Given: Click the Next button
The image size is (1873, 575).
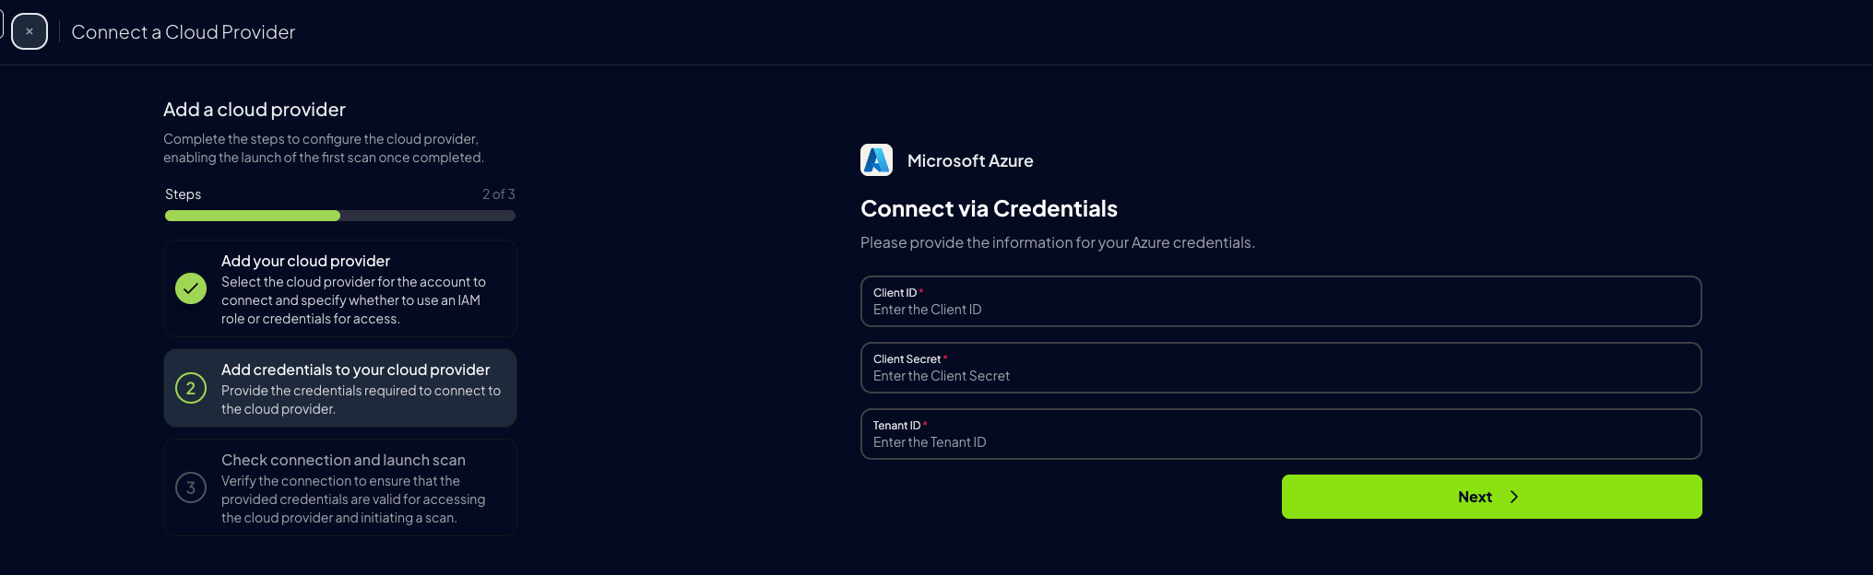Looking at the screenshot, I should 1491,497.
